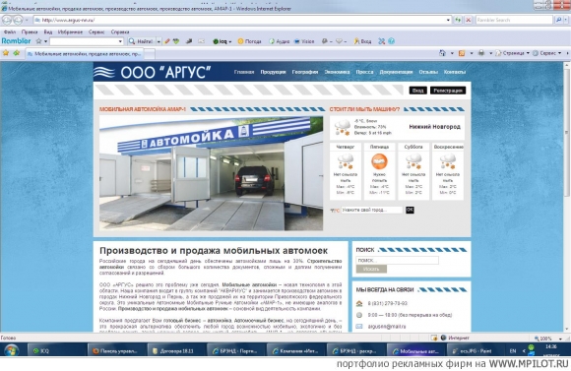Expand the Найти! button dropdown arrow

(159, 41)
